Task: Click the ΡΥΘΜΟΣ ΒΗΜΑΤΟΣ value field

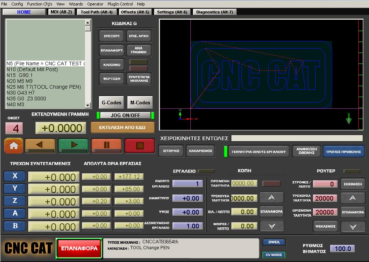Action: [343, 248]
